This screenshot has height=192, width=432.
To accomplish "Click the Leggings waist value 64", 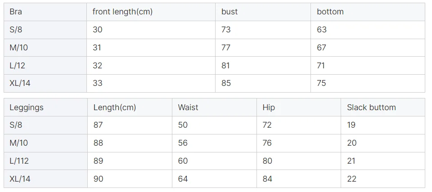I will 183,179.
